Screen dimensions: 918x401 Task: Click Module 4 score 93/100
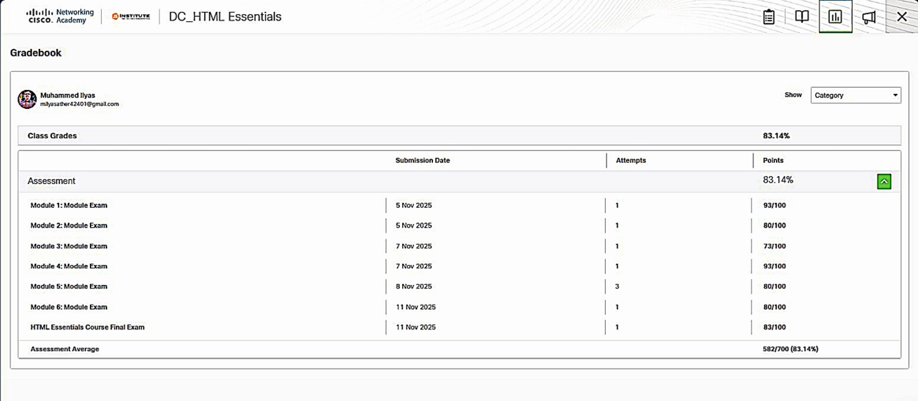point(774,266)
